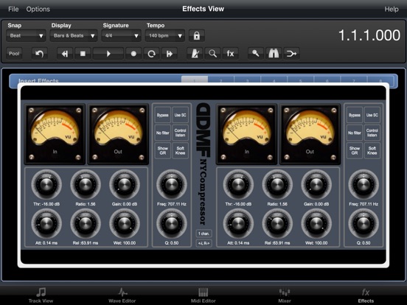Toggle Use SC on left compressor

180,115
